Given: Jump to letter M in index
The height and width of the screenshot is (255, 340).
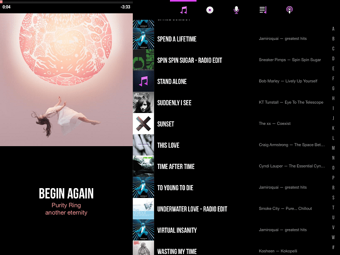Looking at the screenshot, I should (x=333, y=148).
